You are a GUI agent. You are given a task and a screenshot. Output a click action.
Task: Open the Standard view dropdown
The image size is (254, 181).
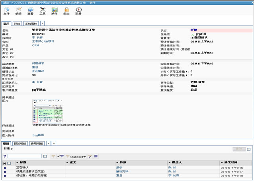tap(78, 156)
